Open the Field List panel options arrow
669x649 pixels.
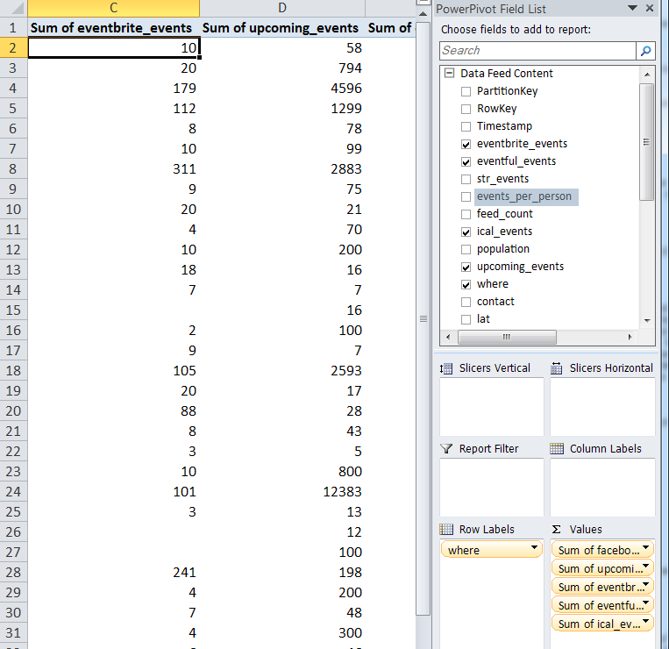click(x=633, y=8)
